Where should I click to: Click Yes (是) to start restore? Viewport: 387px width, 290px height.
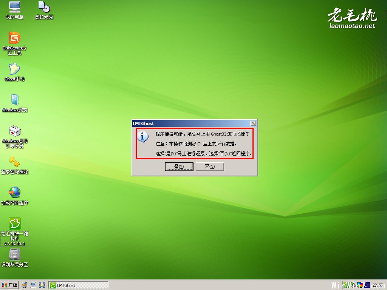tap(179, 167)
